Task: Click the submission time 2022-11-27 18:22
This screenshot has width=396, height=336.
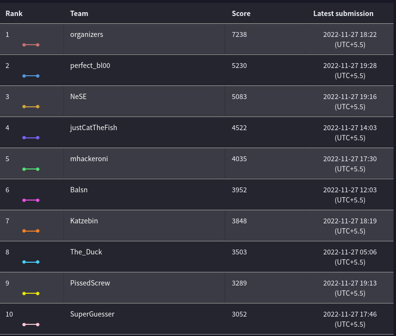Action: [350, 34]
